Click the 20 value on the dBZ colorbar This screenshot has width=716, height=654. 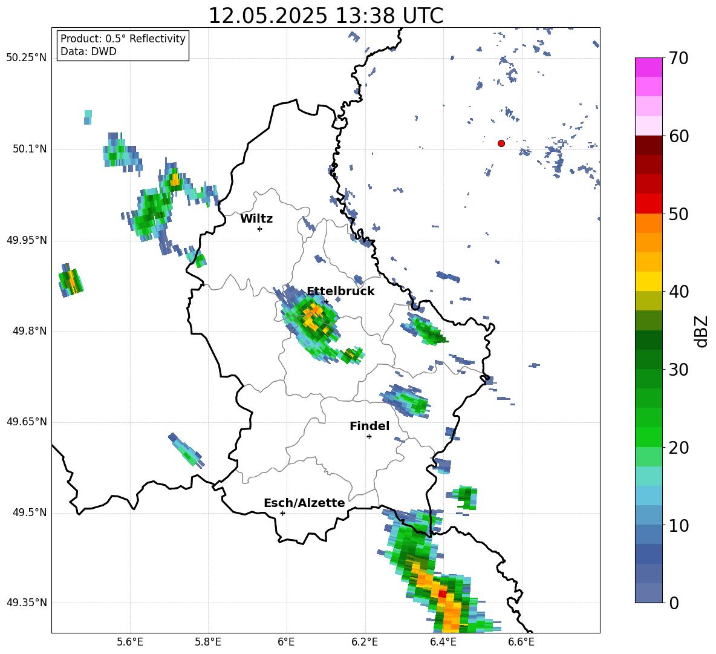click(679, 448)
